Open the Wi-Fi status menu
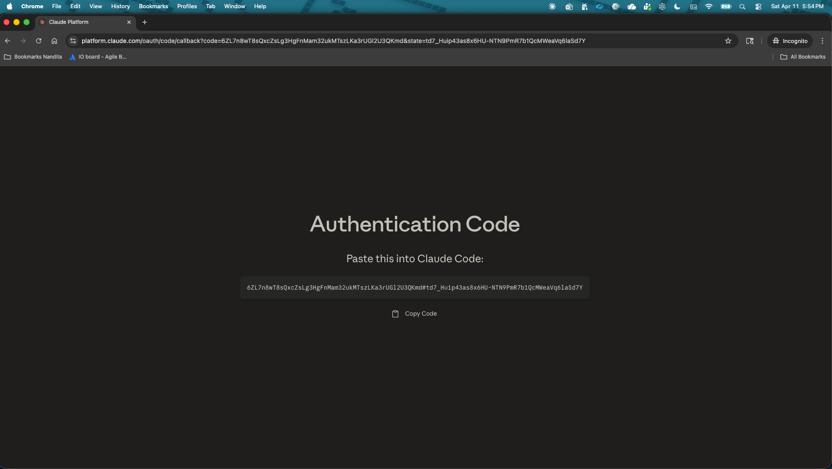Viewport: 832px width, 469px height. coord(709,7)
